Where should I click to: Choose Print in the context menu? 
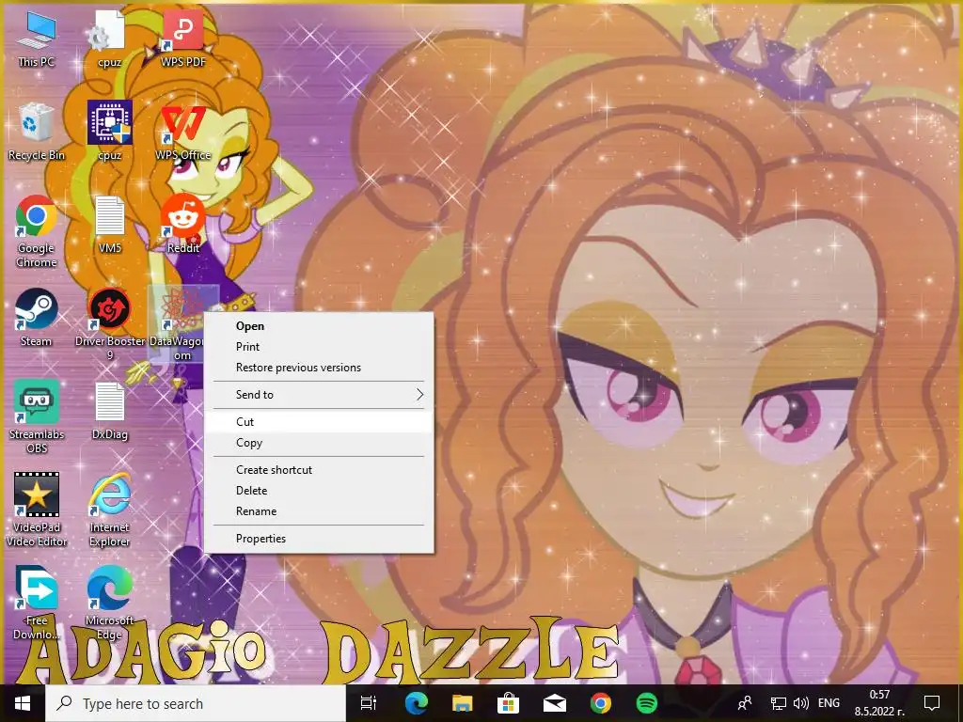tap(319, 347)
